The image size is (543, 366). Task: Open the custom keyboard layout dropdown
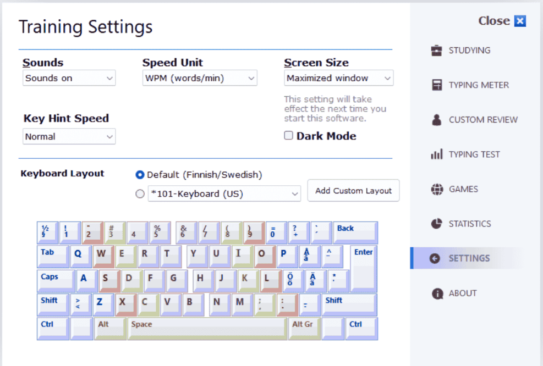tap(224, 193)
